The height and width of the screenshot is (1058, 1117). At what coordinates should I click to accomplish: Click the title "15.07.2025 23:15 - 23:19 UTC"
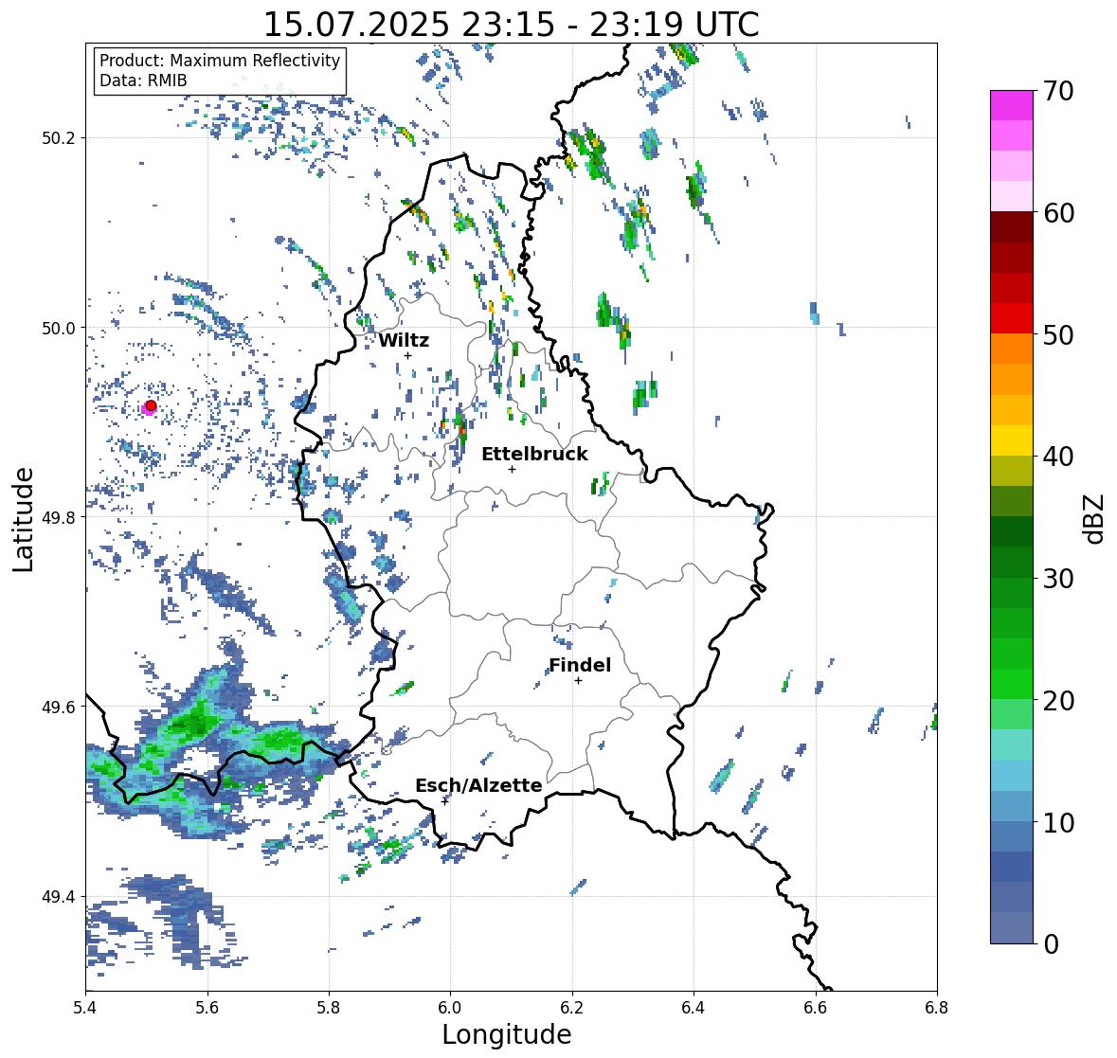point(511,25)
